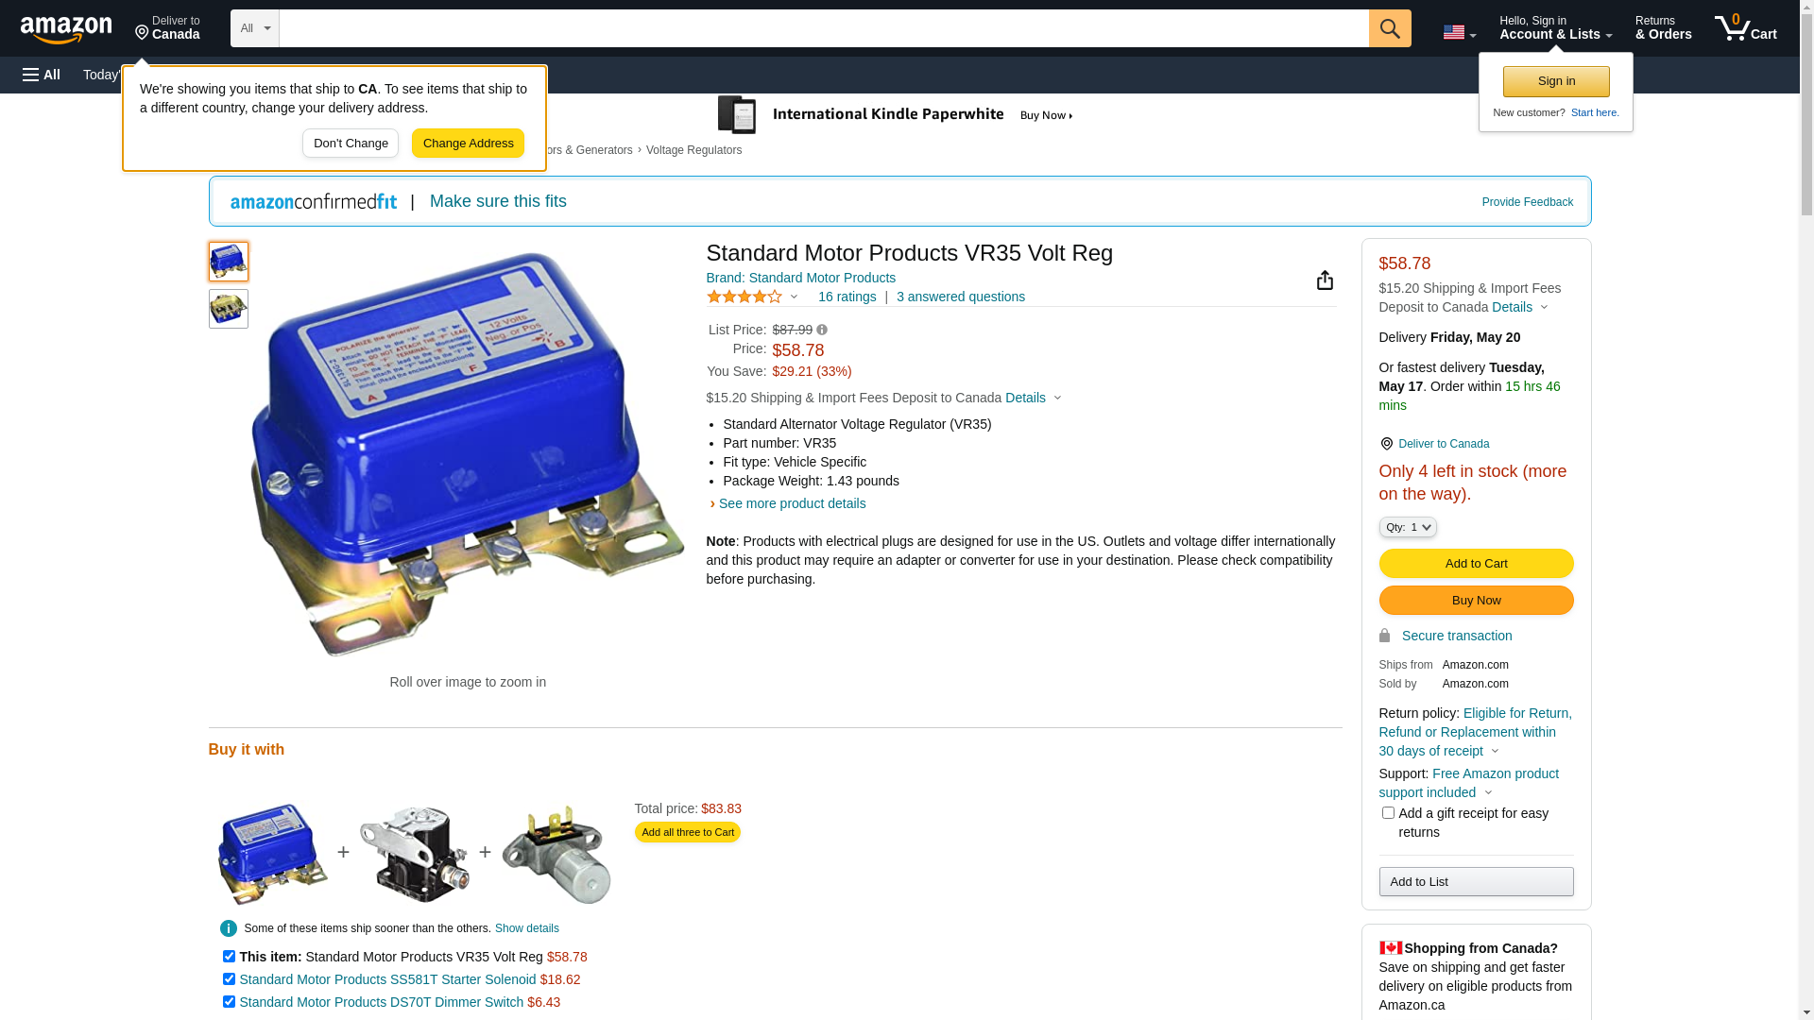Open the search category 'All' dropdown
Image resolution: width=1814 pixels, height=1020 pixels.
click(x=255, y=28)
